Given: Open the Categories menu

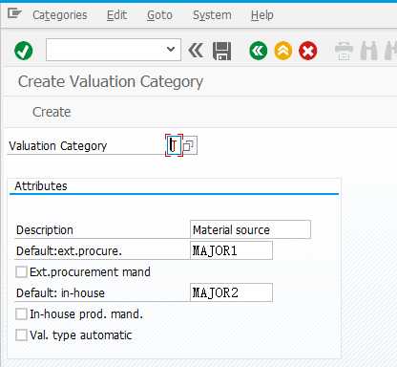Looking at the screenshot, I should click(x=60, y=15).
